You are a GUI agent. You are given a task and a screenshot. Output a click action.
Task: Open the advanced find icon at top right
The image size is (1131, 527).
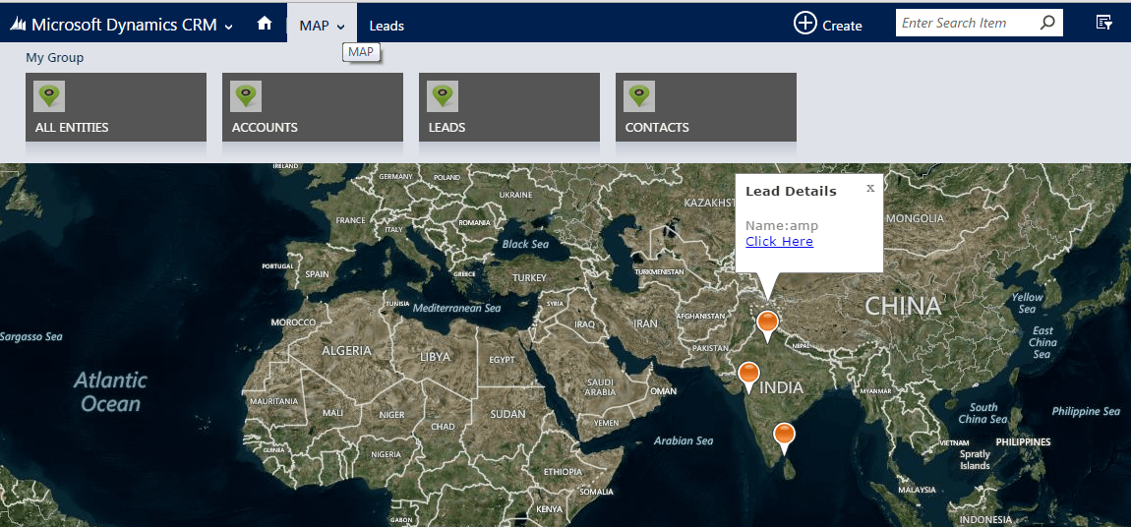pos(1103,23)
